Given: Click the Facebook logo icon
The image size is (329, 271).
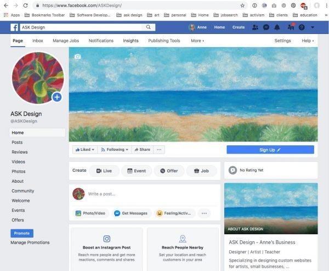Looking at the screenshot, I should click(14, 27).
